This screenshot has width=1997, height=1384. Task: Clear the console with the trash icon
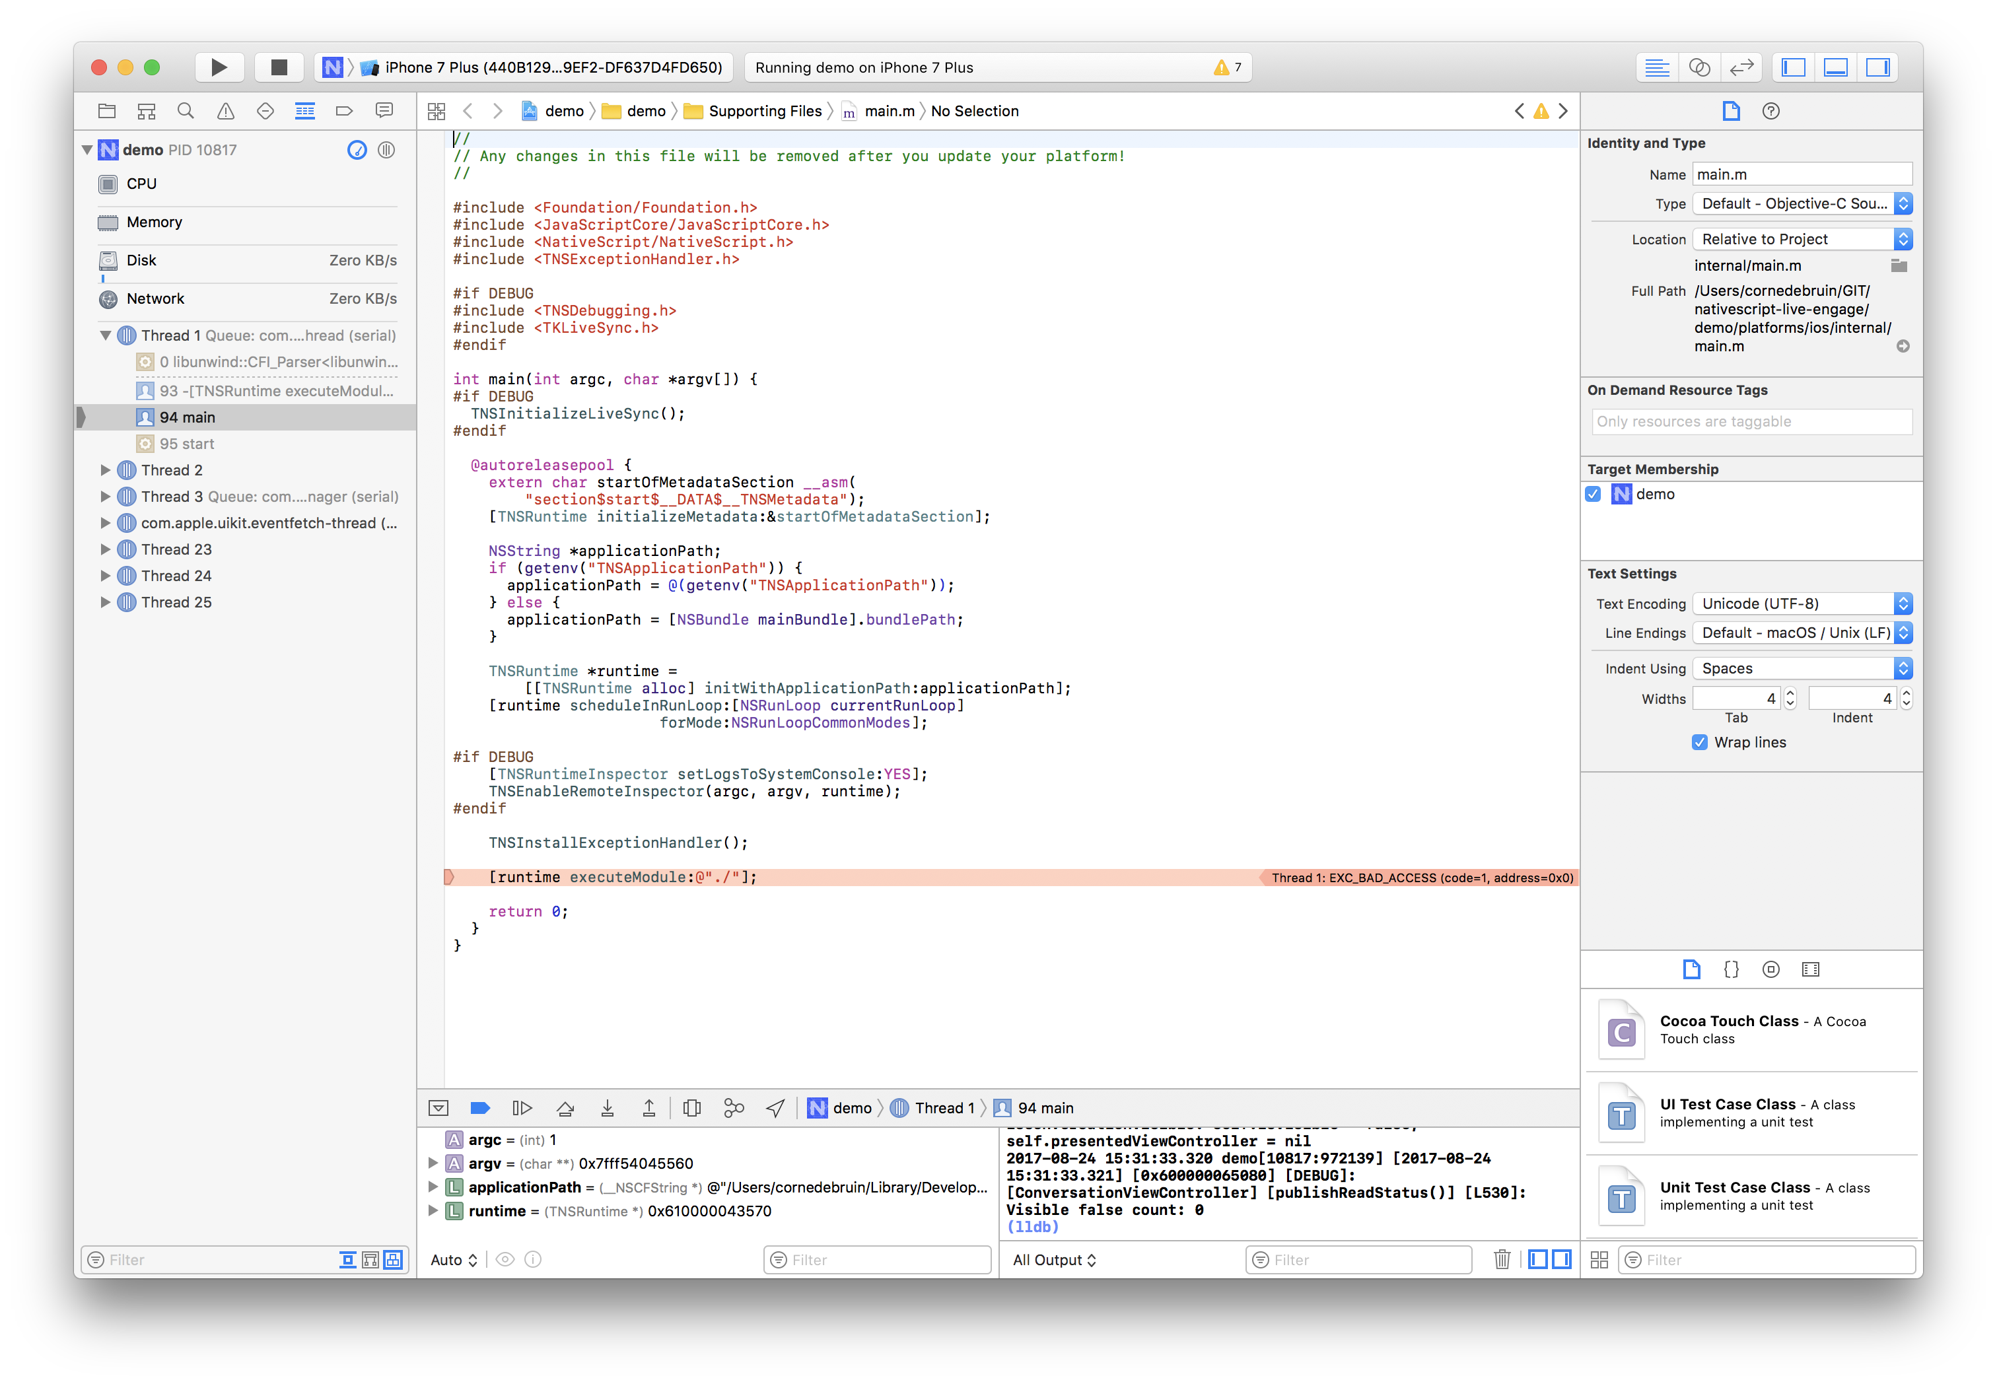(x=1503, y=1259)
